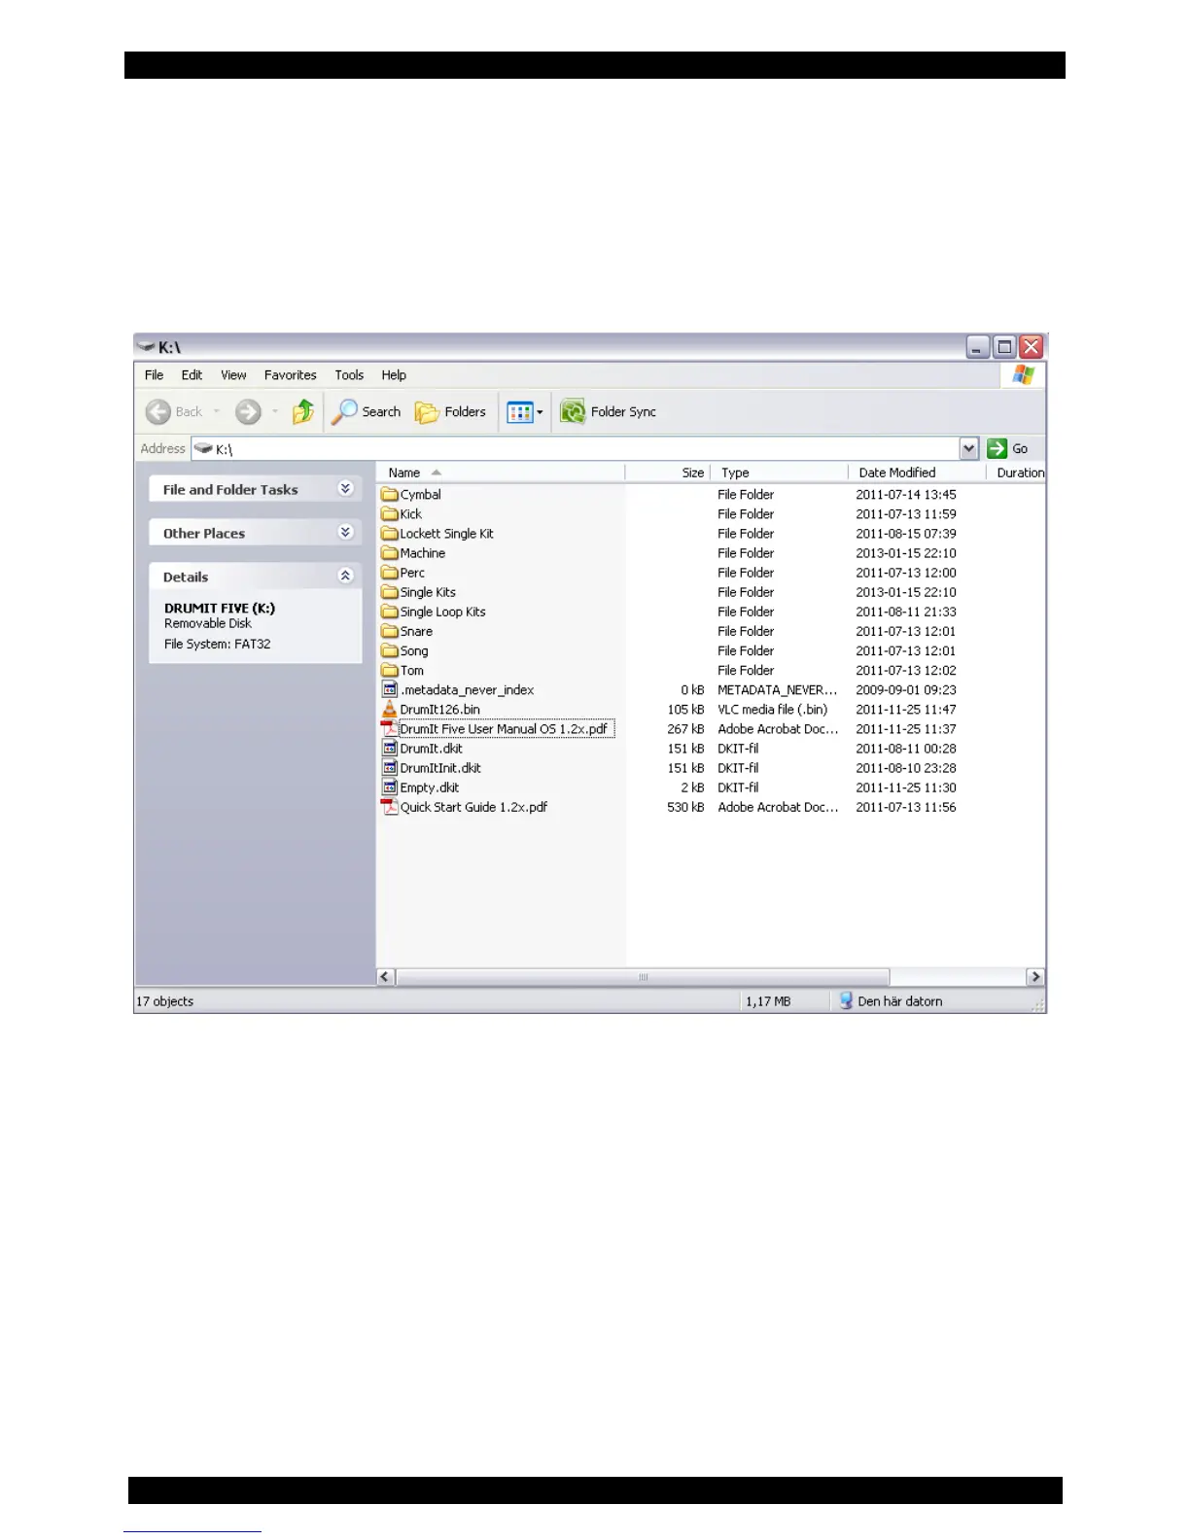Expand the Other Places panel
Image resolution: width=1190 pixels, height=1540 pixels.
click(345, 533)
